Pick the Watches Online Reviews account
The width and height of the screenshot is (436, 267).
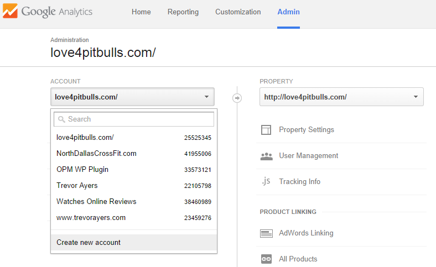click(134, 201)
